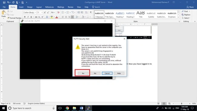Save the document from the Quick Access Toolbar
The width and height of the screenshot is (197, 111).
(x=4, y=2)
